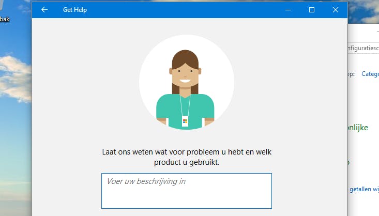Click the 'Get Help' title text

click(x=75, y=10)
